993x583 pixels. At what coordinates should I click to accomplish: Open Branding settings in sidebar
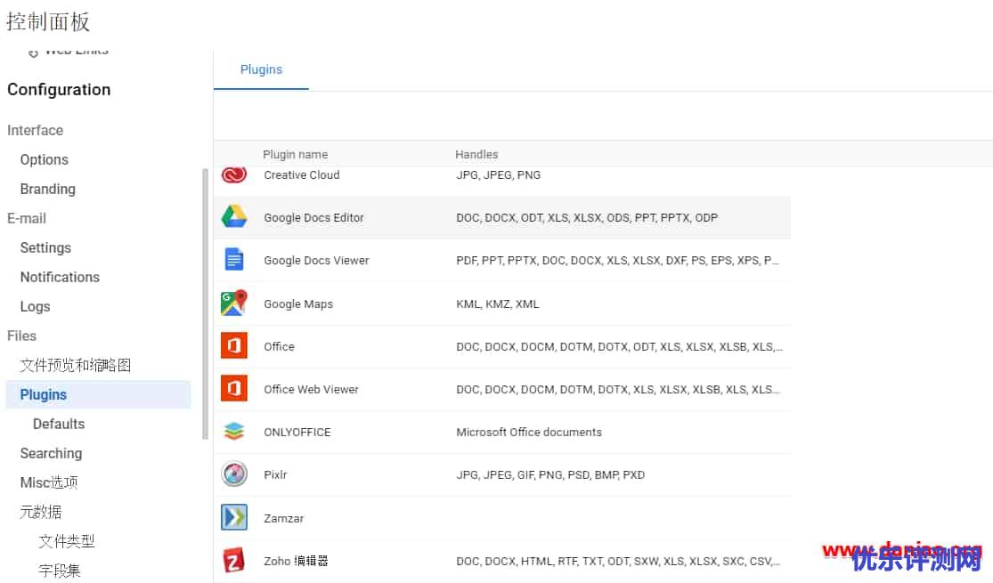48,189
